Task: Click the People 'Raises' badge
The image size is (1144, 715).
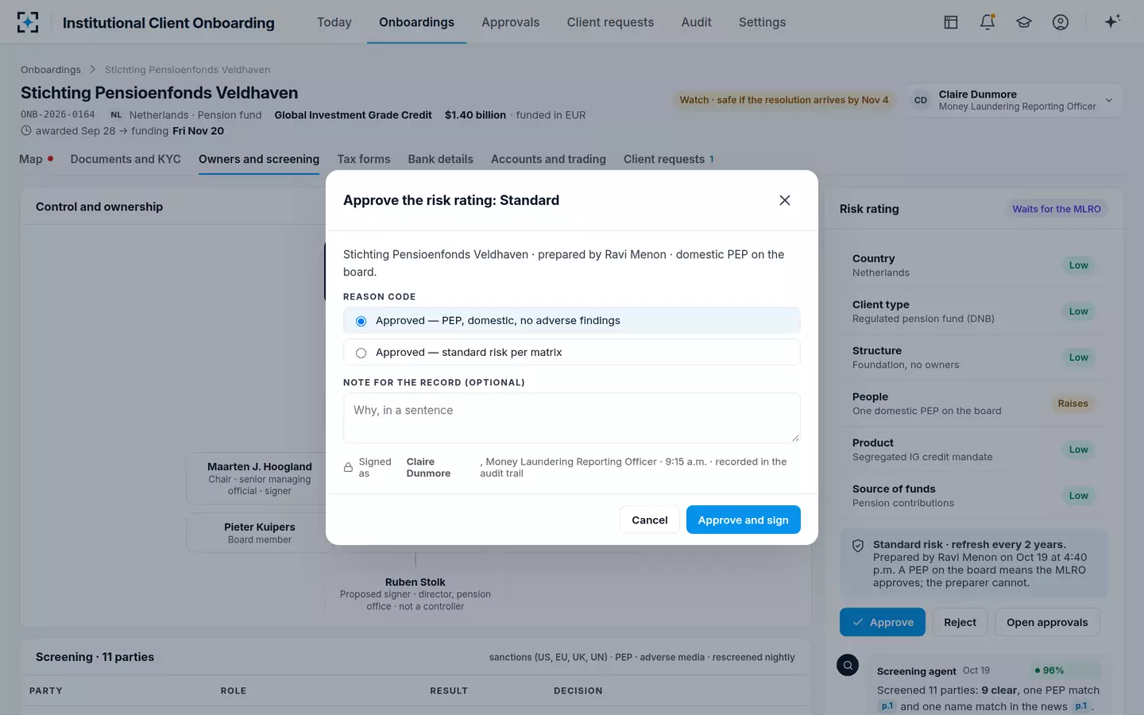Action: coord(1072,404)
